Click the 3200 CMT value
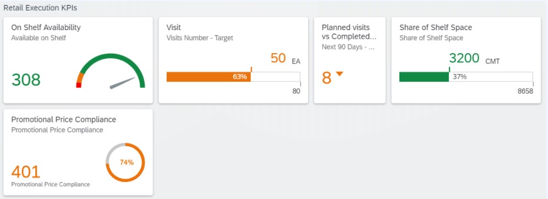 [x=474, y=59]
